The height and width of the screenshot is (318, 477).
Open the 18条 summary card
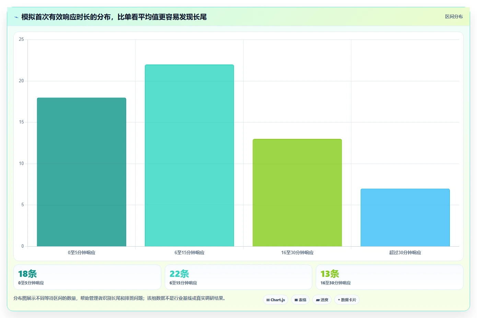point(87,277)
